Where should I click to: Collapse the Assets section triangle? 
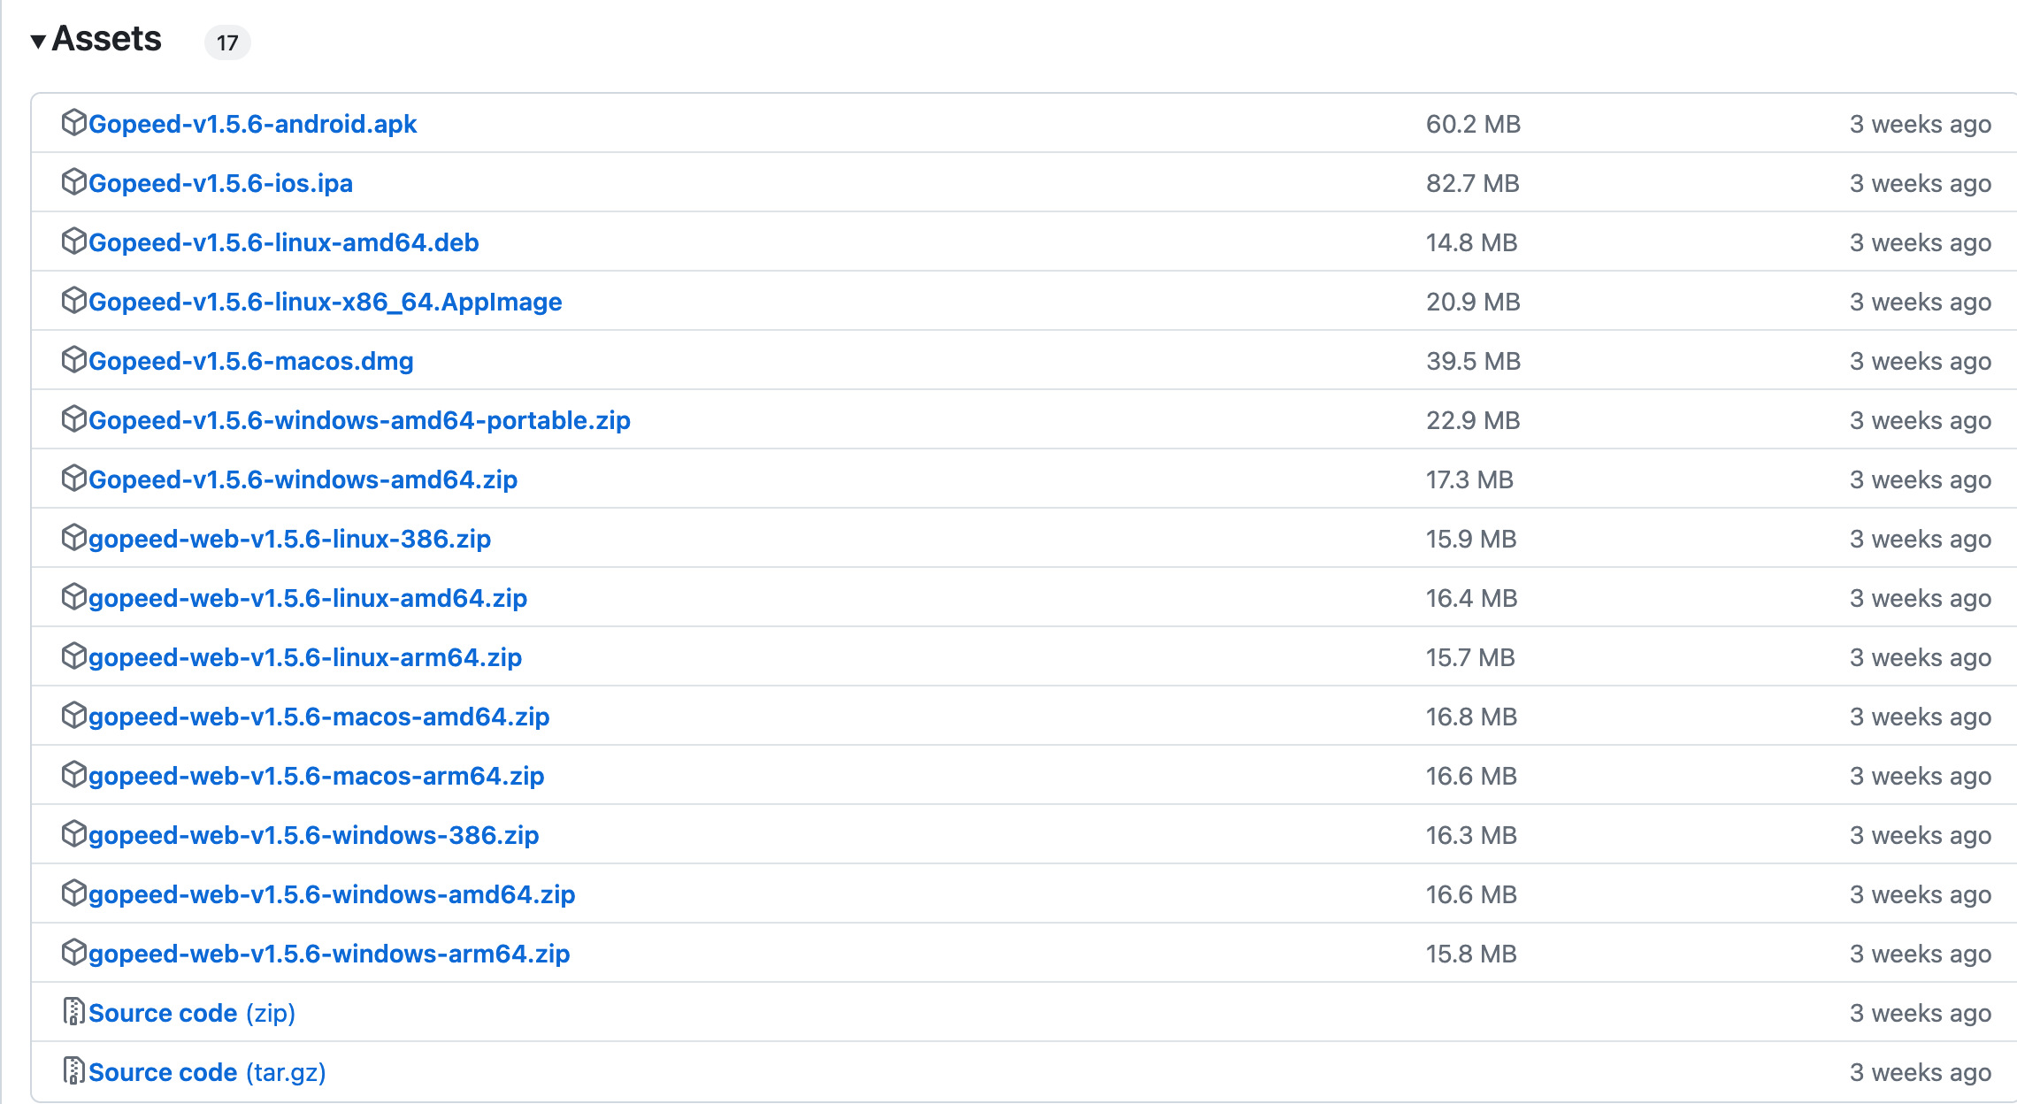tap(38, 41)
